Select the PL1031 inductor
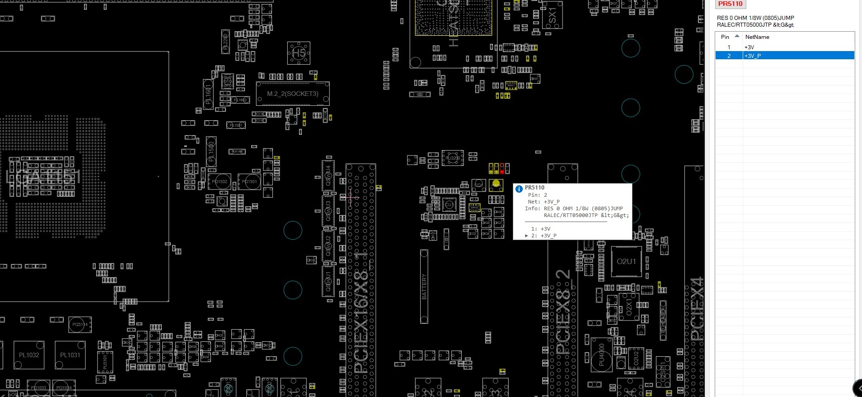This screenshot has width=862, height=397. pyautogui.click(x=70, y=355)
